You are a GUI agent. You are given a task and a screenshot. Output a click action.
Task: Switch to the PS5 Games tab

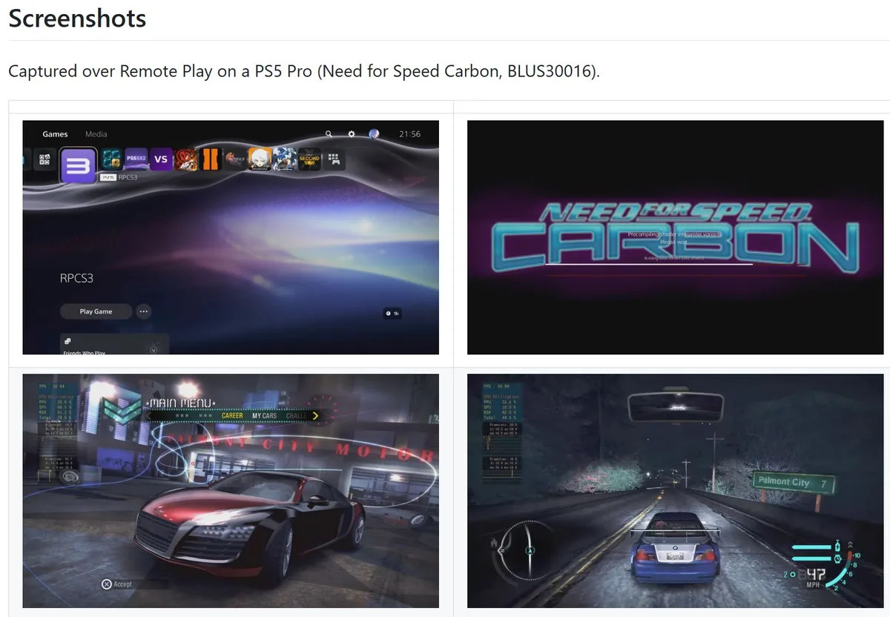(55, 134)
